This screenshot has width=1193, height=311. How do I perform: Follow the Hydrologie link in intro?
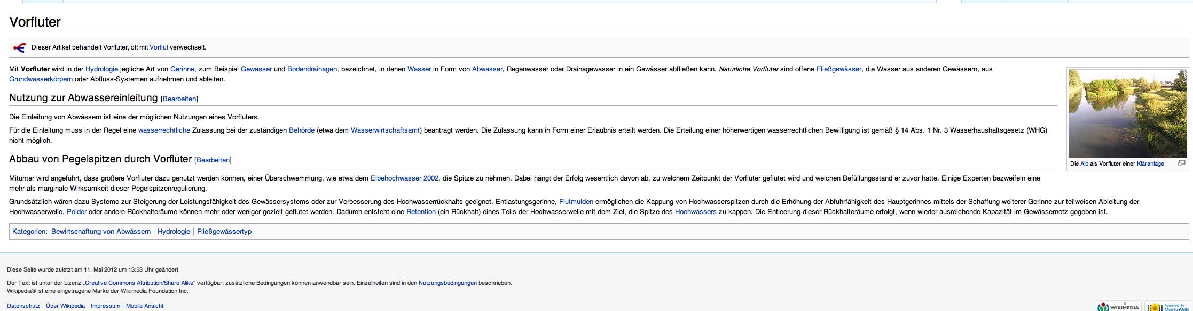101,69
